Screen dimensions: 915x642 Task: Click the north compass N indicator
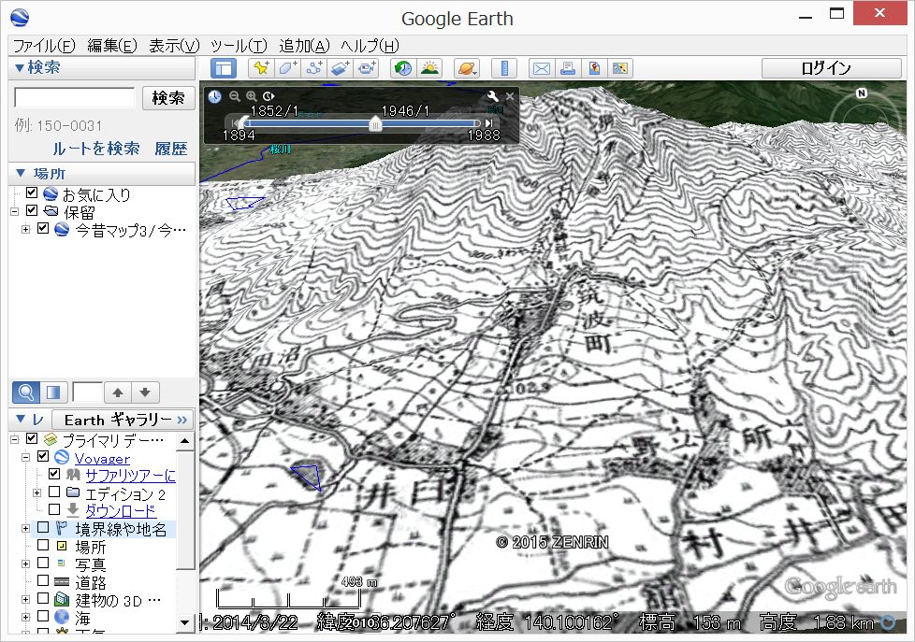[862, 93]
